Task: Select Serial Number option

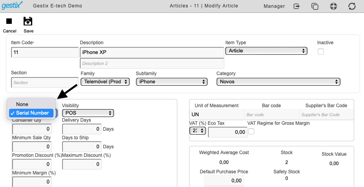Action: (31, 113)
